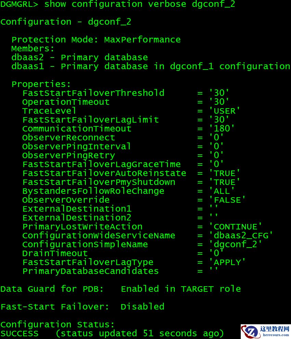The height and width of the screenshot is (339, 291).
Task: Click the CommunicationTimeout value '180'
Action: (x=222, y=129)
